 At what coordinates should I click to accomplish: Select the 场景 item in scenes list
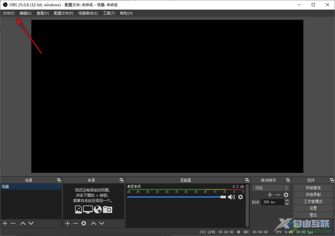[31, 187]
